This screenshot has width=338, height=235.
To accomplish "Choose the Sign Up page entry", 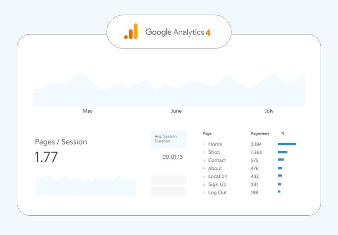I will pyautogui.click(x=217, y=184).
